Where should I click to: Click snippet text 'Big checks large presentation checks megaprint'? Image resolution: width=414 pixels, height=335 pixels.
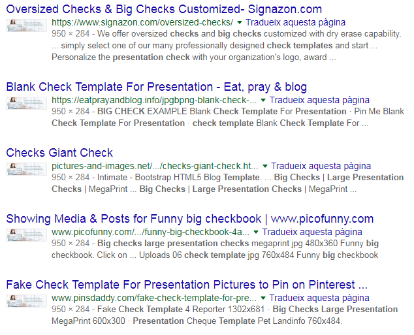point(193,244)
